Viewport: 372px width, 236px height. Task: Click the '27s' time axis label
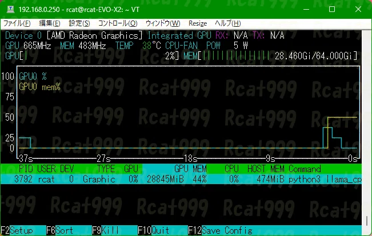103,159
